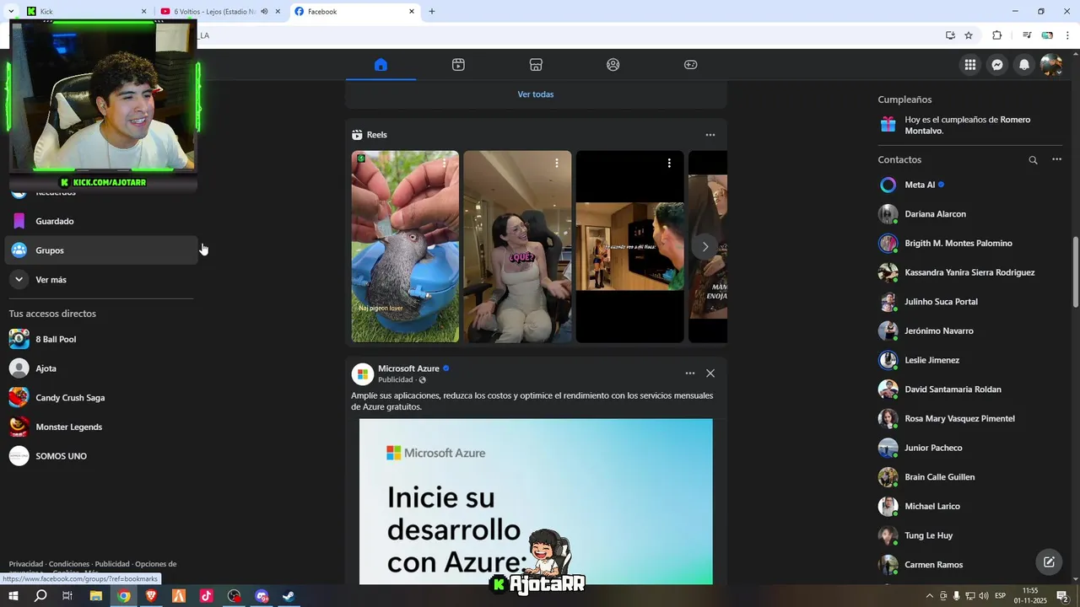
Task: Open the Microsoft Azure ad image
Action: point(536,502)
